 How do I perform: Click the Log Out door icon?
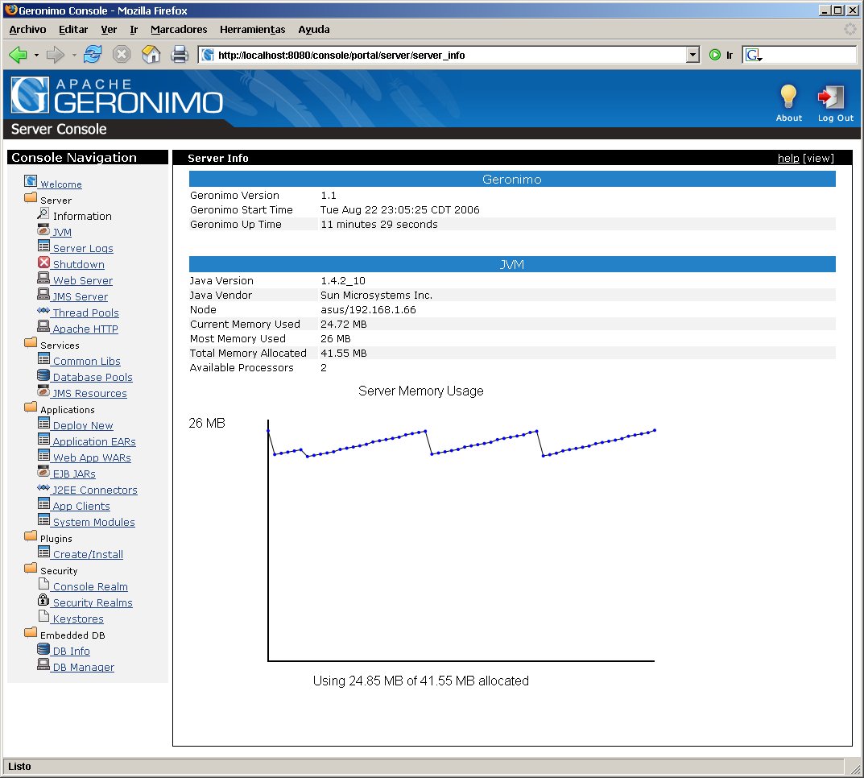coord(832,97)
